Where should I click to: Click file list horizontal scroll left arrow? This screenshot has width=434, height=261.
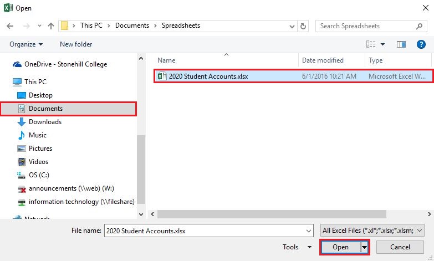[152, 214]
